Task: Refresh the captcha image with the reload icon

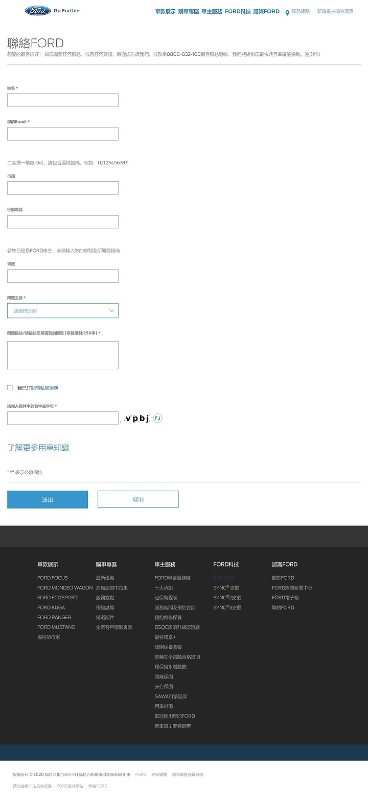Action: click(158, 418)
